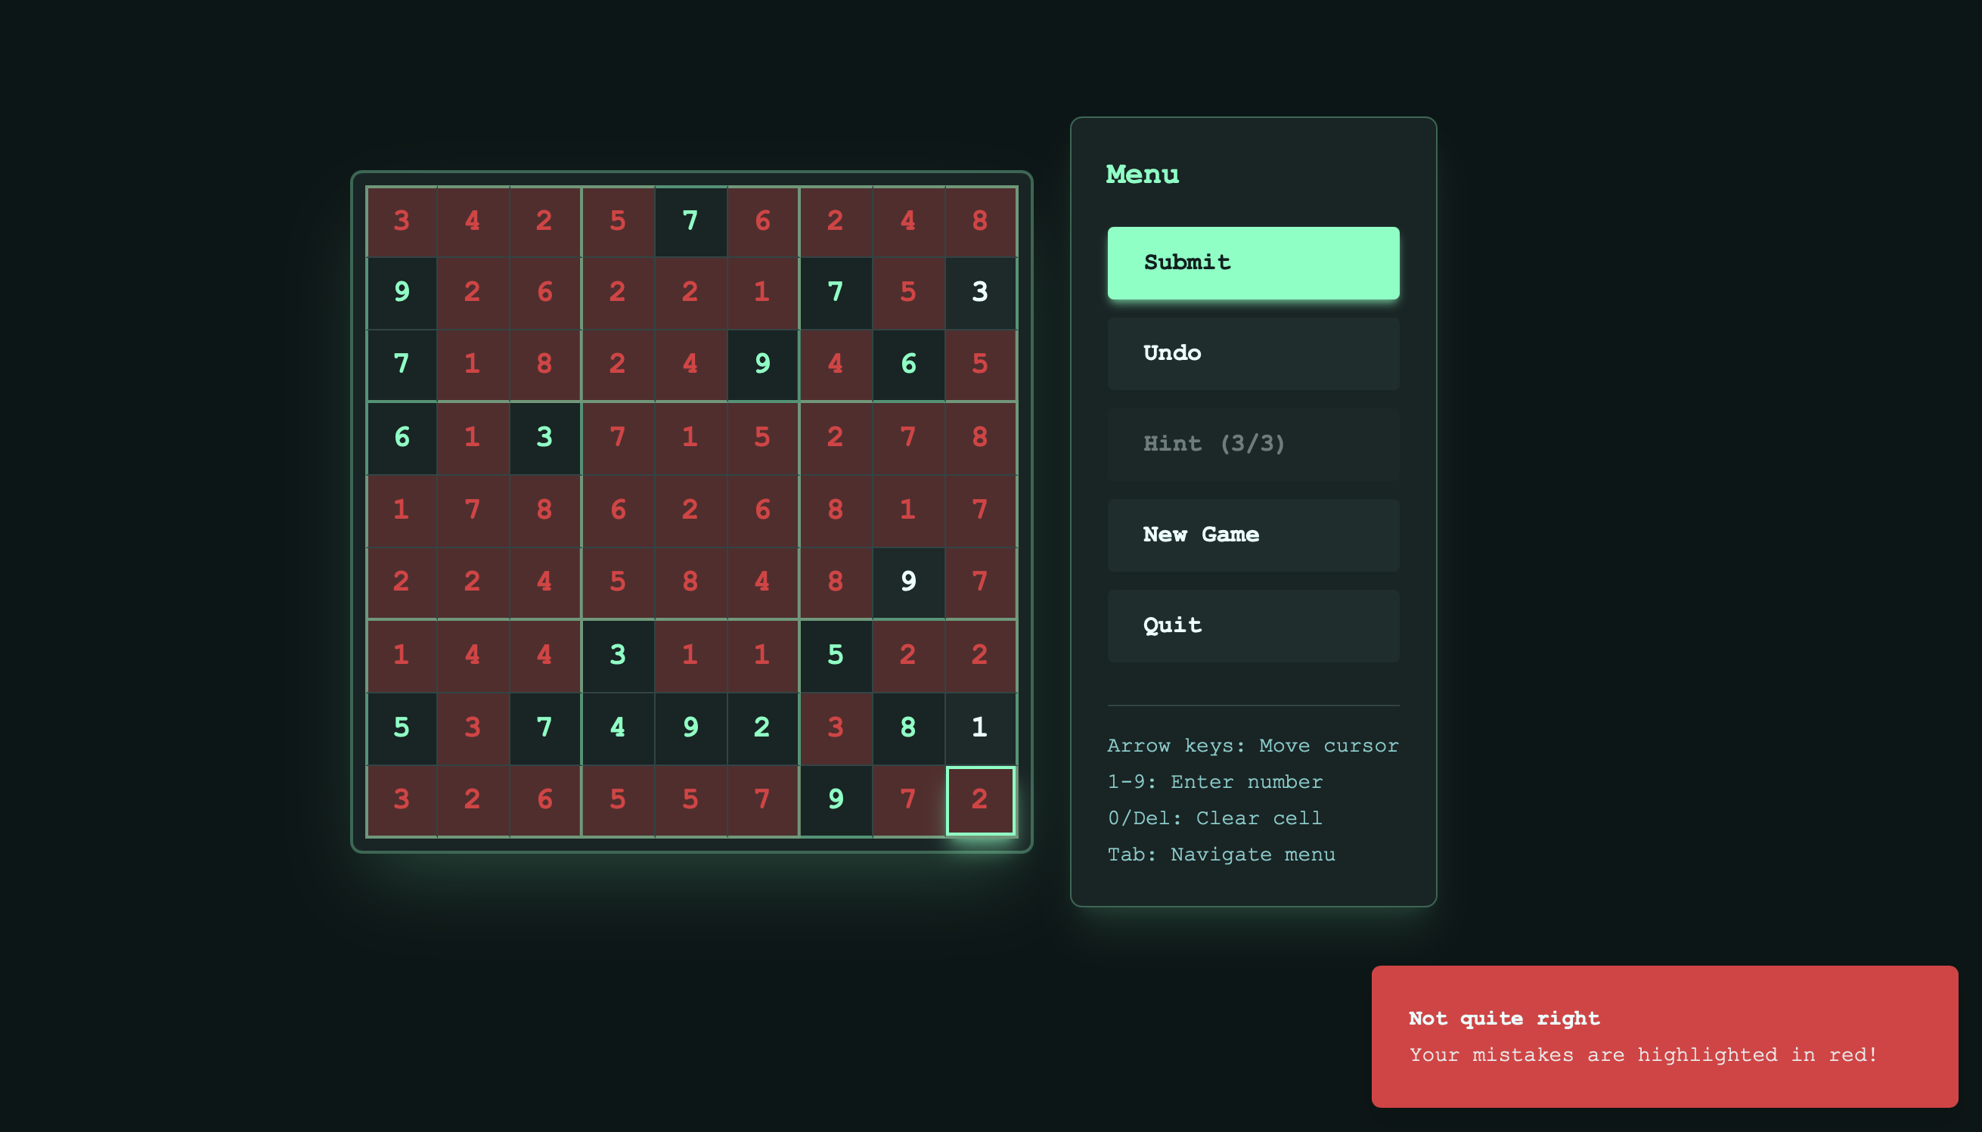Select the 3 in the top-left corner

click(x=401, y=220)
